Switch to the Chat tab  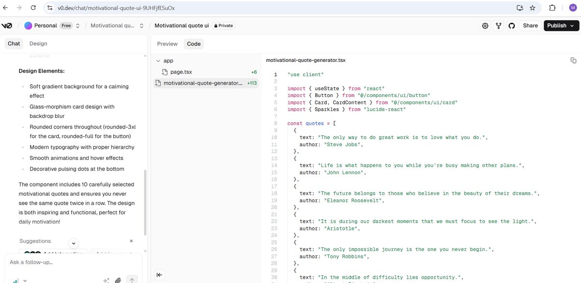tap(14, 43)
